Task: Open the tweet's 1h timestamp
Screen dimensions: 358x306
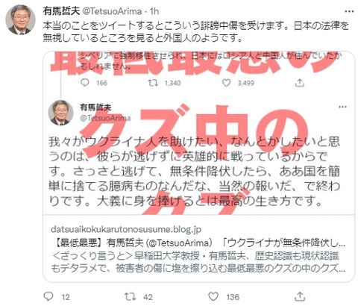Action: (x=154, y=11)
